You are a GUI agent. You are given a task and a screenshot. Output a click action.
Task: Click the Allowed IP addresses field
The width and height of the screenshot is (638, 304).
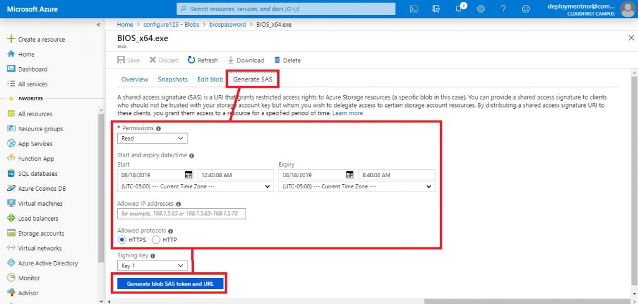click(182, 214)
